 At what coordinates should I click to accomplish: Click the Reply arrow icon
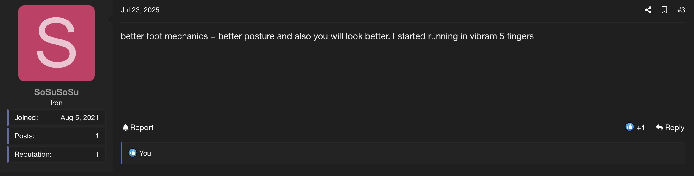[659, 128]
